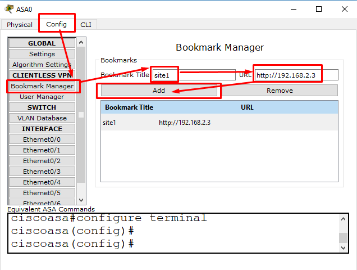This screenshot has width=357, height=270.
Task: Close the ASA0 window
Action: (x=345, y=9)
